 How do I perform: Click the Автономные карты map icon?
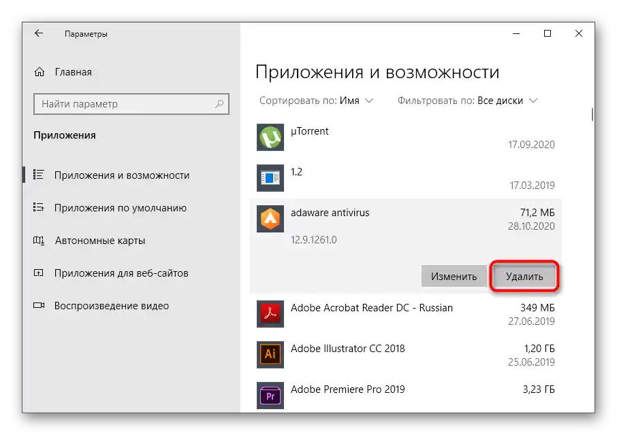(x=39, y=240)
